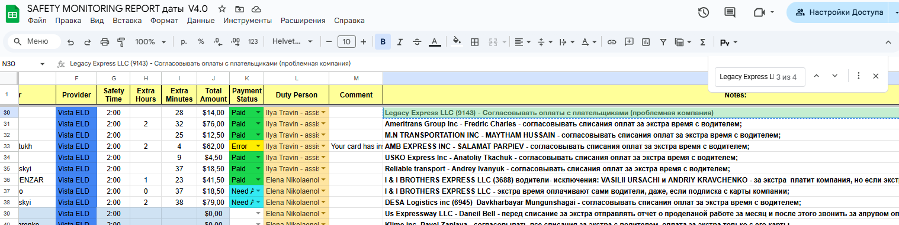Go to next search result
The height and width of the screenshot is (225, 899).
[835, 76]
